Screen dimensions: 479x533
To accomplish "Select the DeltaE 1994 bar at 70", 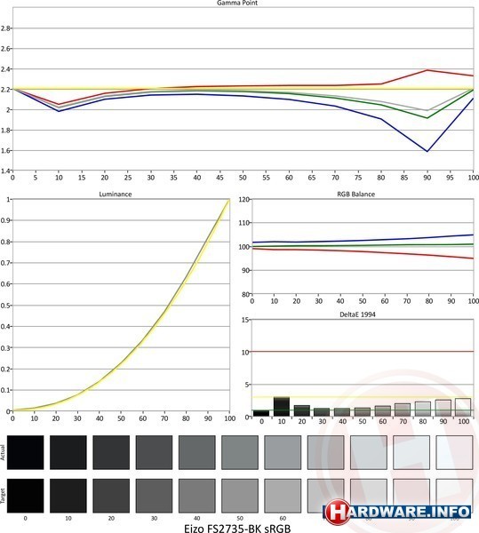I will click(403, 410).
